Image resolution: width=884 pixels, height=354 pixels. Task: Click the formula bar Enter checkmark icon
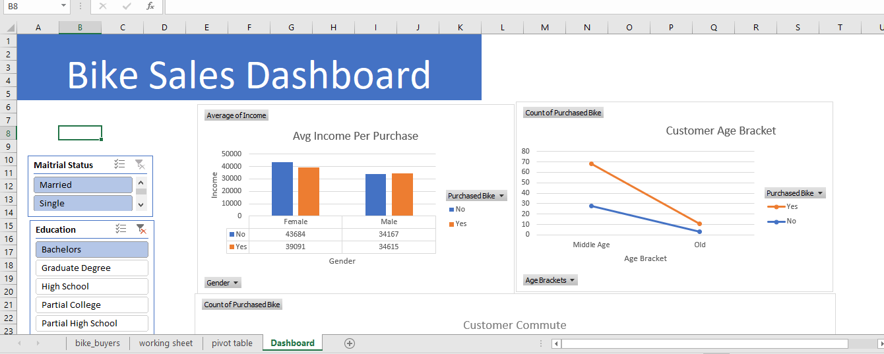127,6
